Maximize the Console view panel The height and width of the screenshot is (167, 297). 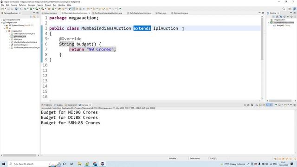tap(295, 105)
